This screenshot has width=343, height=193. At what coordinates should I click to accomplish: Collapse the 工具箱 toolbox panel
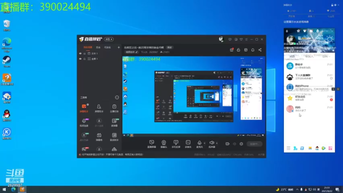point(117,97)
